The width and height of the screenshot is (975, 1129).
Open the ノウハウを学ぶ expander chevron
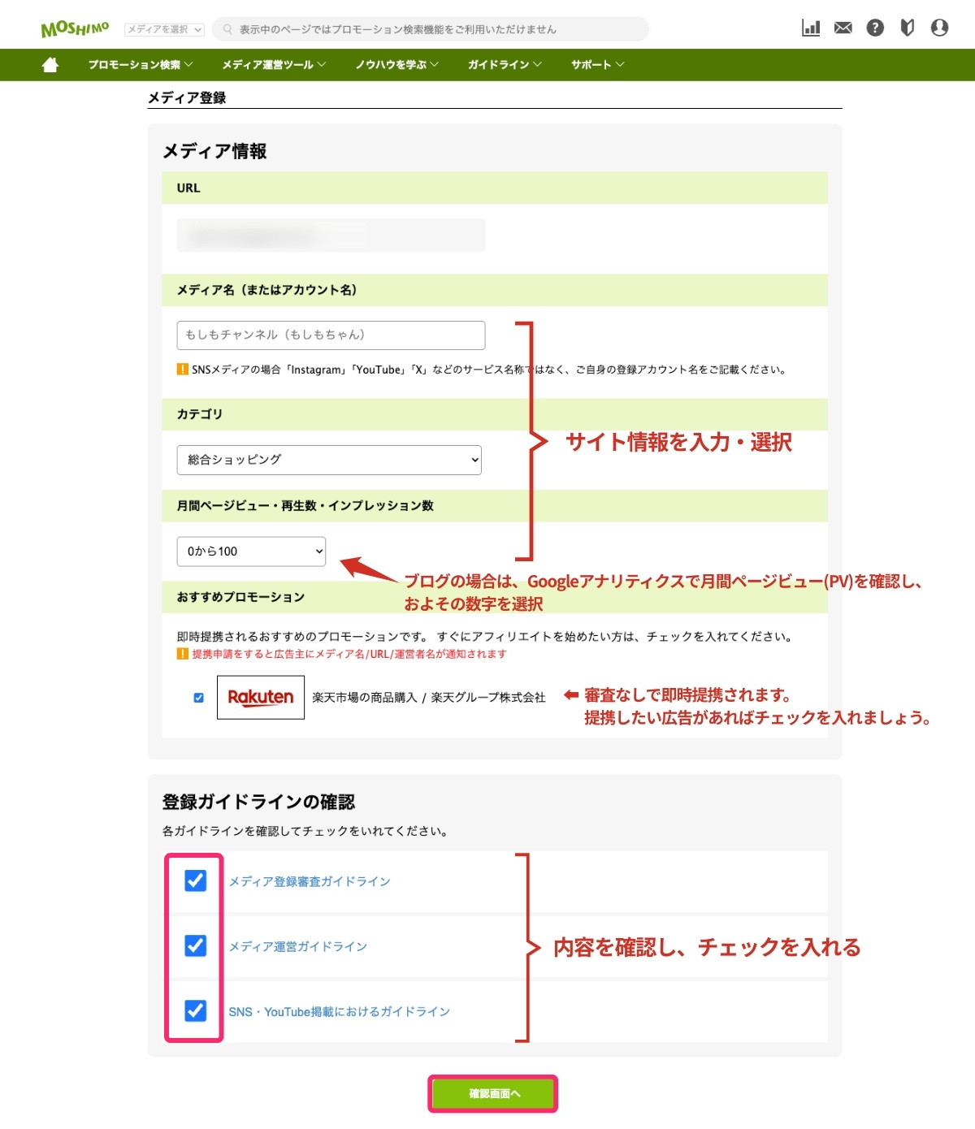(435, 65)
